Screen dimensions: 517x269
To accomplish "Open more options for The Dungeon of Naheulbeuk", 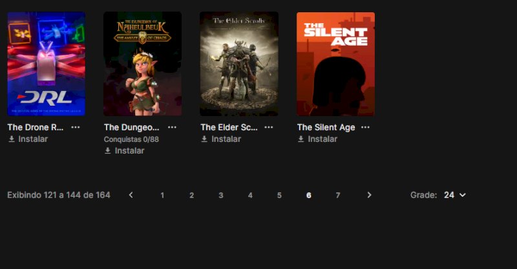I will (x=172, y=128).
